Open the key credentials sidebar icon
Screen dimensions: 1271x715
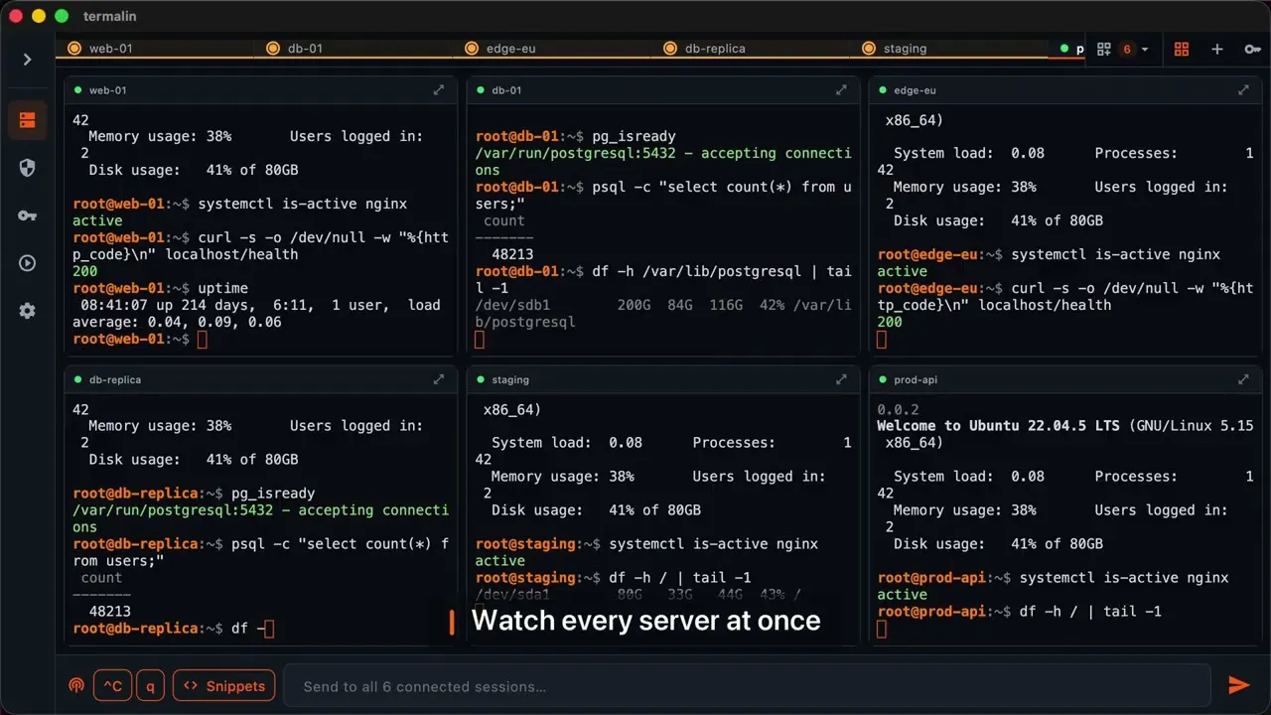pyautogui.click(x=27, y=215)
